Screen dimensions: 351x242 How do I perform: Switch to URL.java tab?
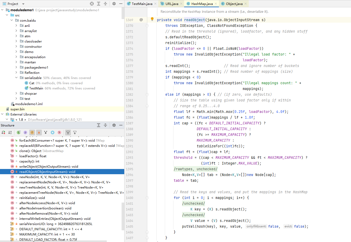(172, 4)
